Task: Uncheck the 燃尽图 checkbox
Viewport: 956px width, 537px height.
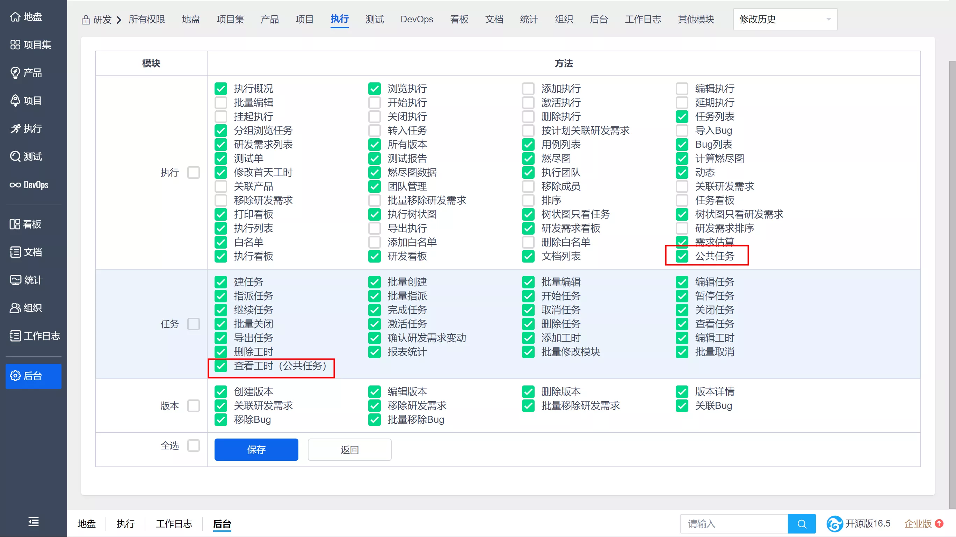Action: point(528,159)
